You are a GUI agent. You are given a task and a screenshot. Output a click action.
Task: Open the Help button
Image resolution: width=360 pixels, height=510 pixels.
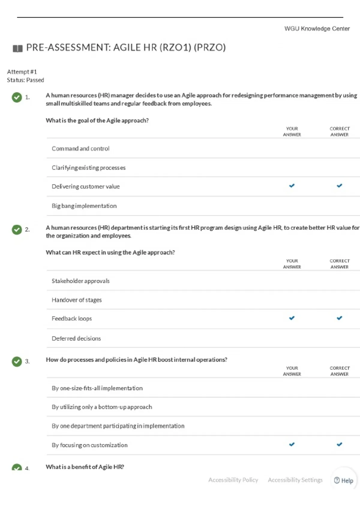click(x=344, y=480)
